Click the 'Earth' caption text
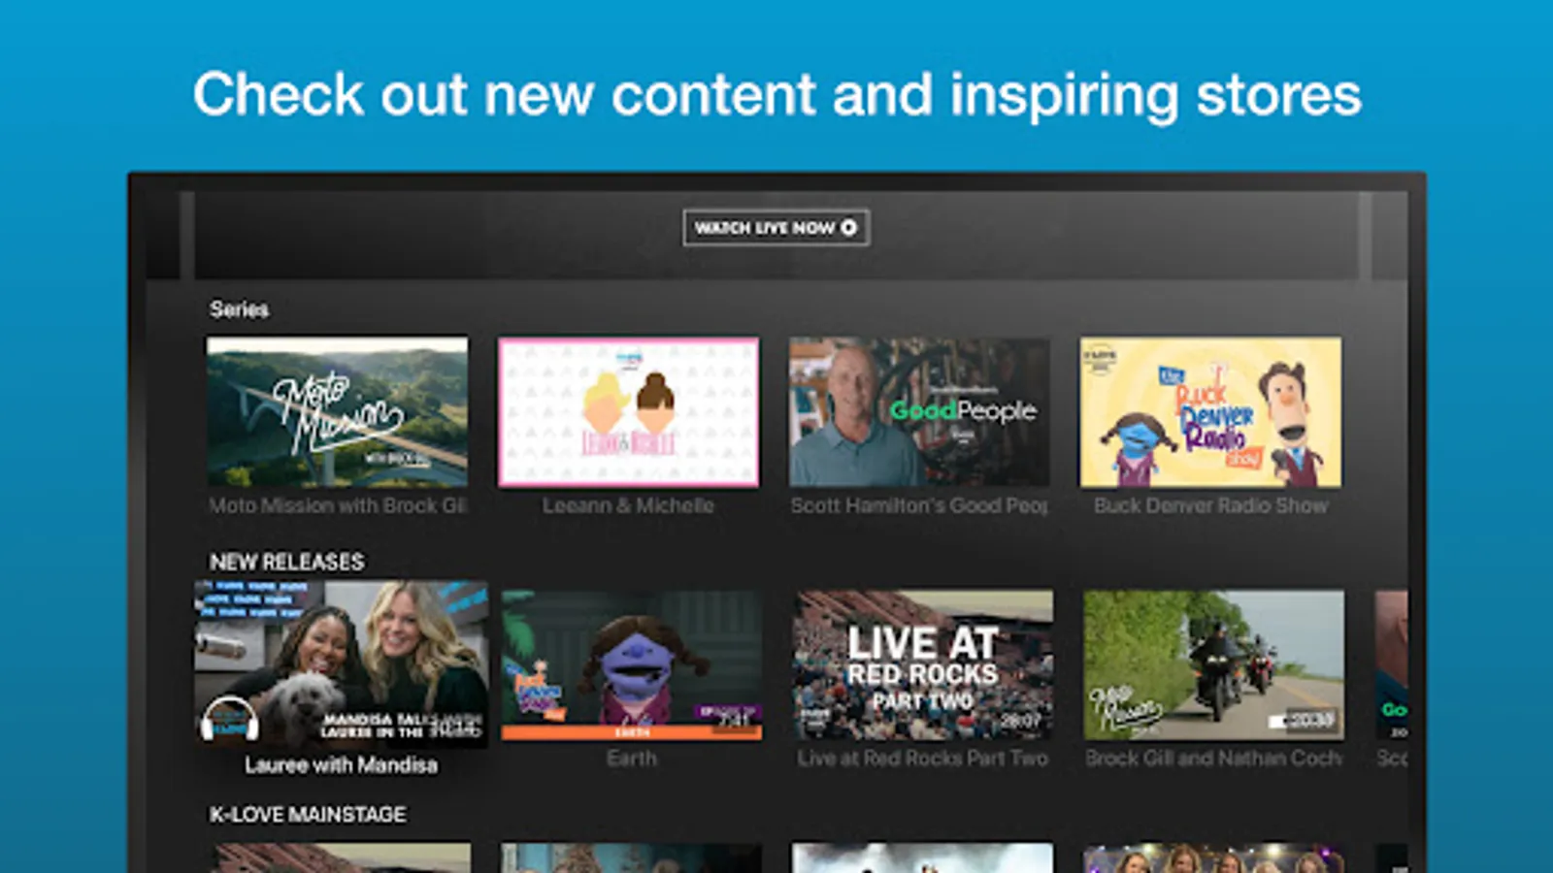1553x873 pixels. pos(632,759)
